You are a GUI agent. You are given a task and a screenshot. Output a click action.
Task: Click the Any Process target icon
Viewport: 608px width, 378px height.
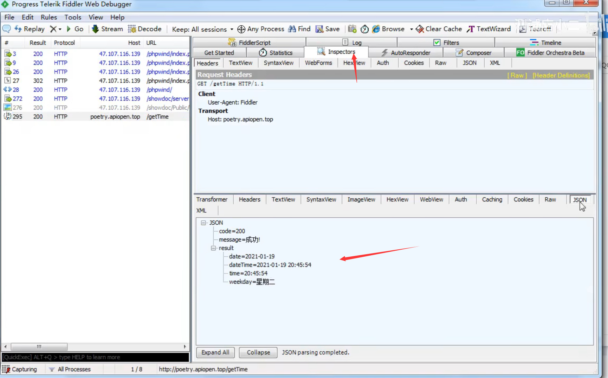(241, 29)
